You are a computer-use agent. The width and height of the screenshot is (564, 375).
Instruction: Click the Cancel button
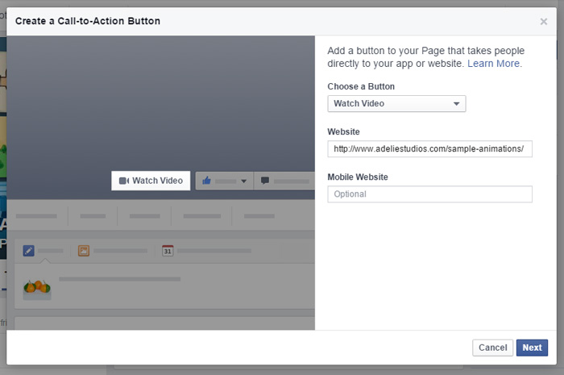[493, 348]
